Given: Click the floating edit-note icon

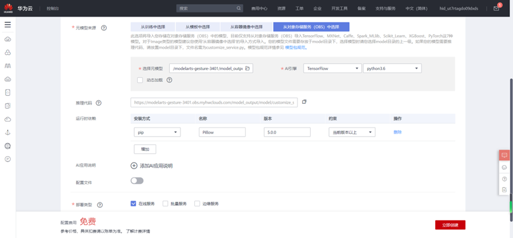Looking at the screenshot, I should pos(504,189).
